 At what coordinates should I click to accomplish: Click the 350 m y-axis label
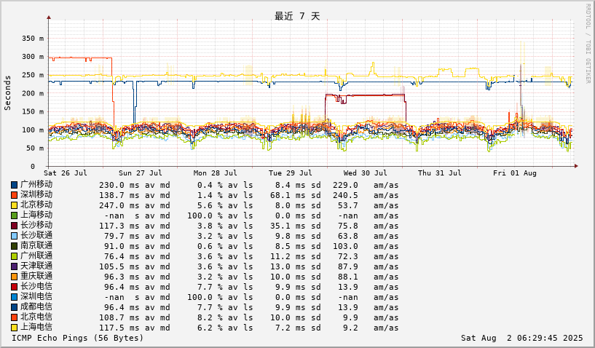click(33, 39)
